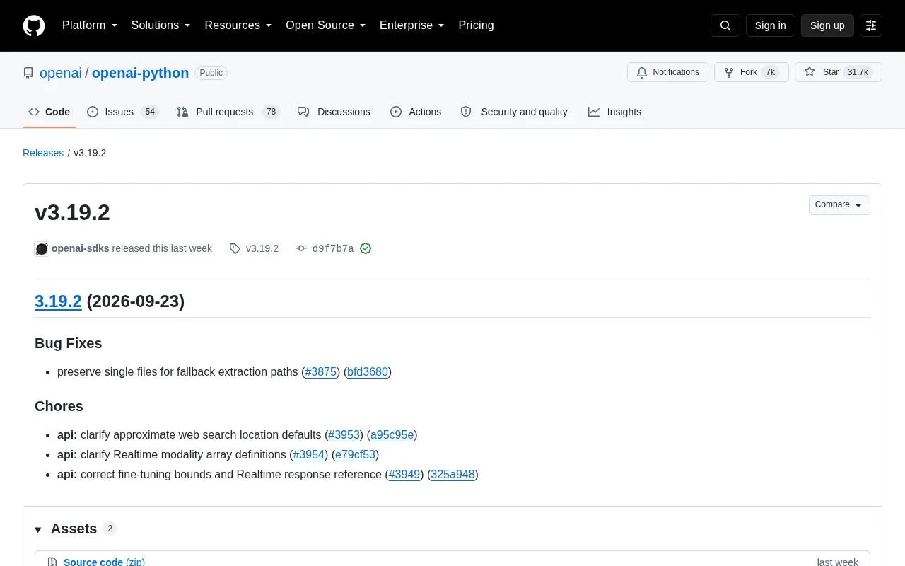This screenshot has height=566, width=905.
Task: Click the GitHub logo icon
Action: pos(34,25)
